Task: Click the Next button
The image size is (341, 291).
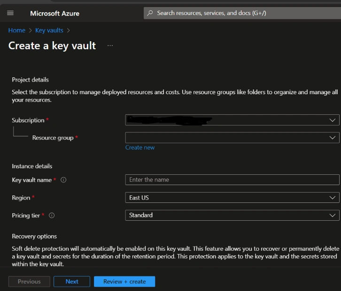Action: 72,282
